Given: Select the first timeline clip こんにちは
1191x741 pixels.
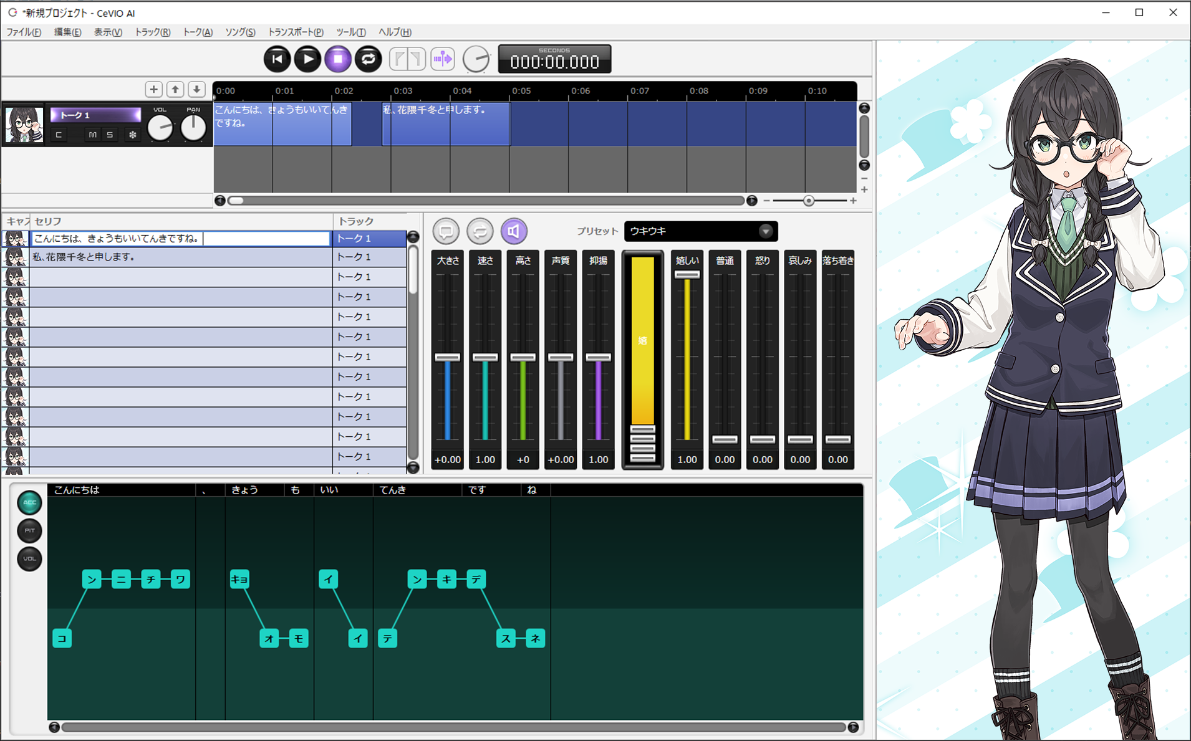Looking at the screenshot, I should pos(282,124).
